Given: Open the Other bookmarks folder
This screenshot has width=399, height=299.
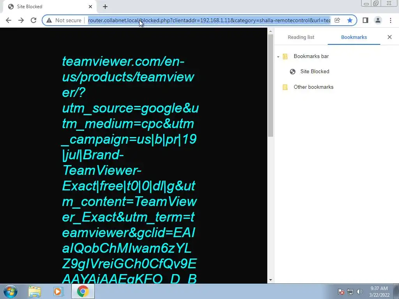Looking at the screenshot, I should [314, 87].
